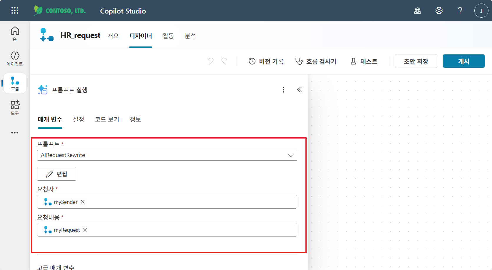
Task: Open the panel's vertical ellipsis menu
Action: pyautogui.click(x=283, y=90)
